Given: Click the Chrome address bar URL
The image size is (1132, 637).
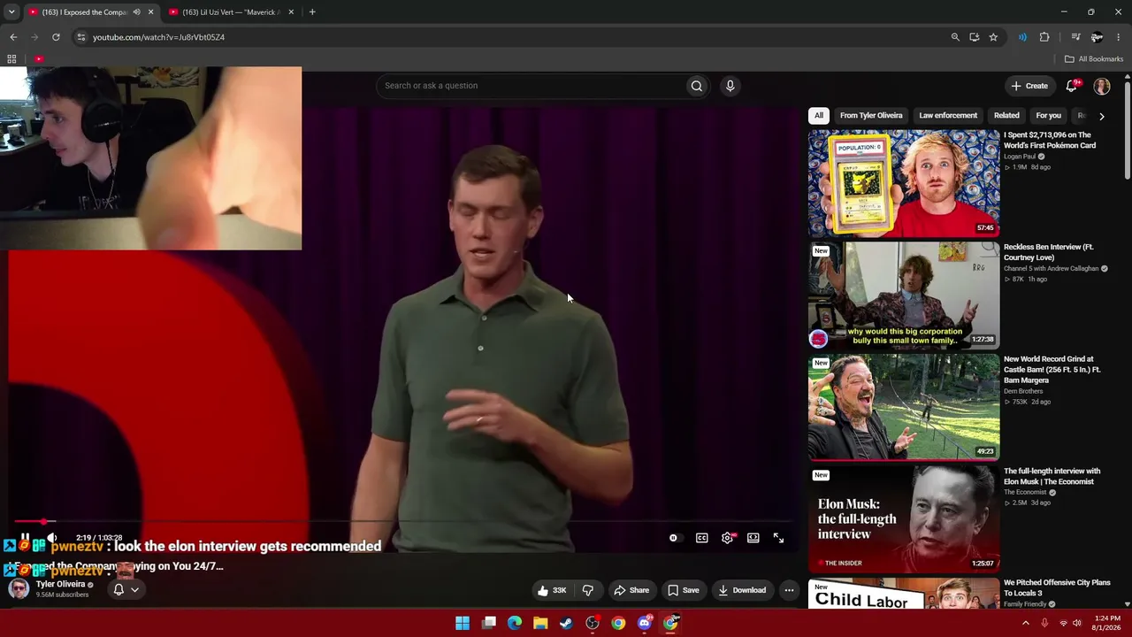Looking at the screenshot, I should point(158,37).
